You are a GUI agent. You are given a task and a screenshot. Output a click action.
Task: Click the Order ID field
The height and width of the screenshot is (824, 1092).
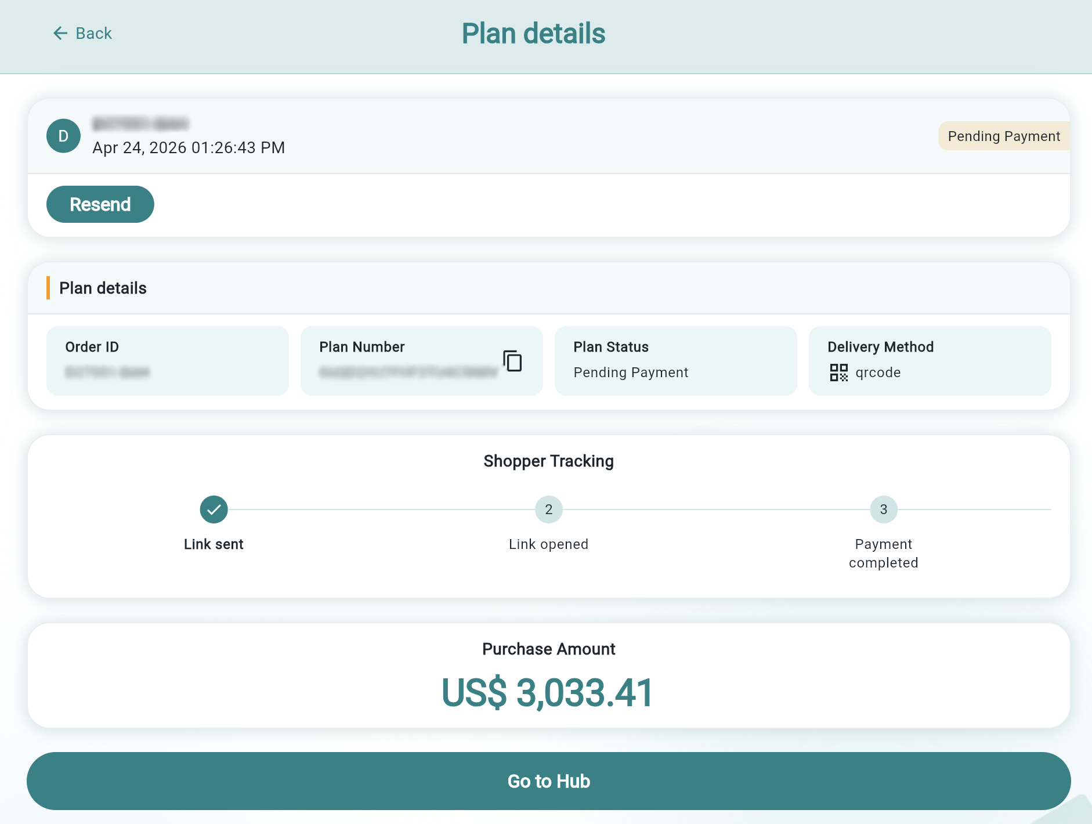coord(168,360)
